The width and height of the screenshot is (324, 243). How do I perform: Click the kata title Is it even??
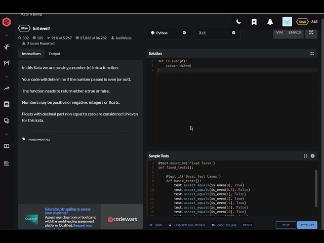pos(42,28)
